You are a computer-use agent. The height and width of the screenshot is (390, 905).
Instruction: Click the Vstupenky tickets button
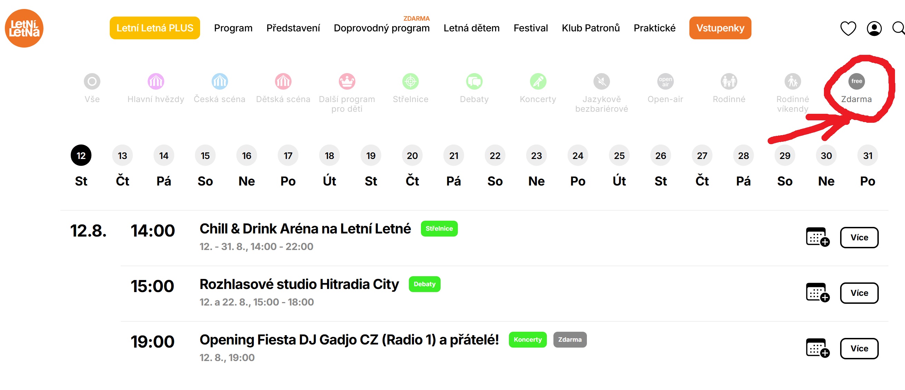coord(720,28)
